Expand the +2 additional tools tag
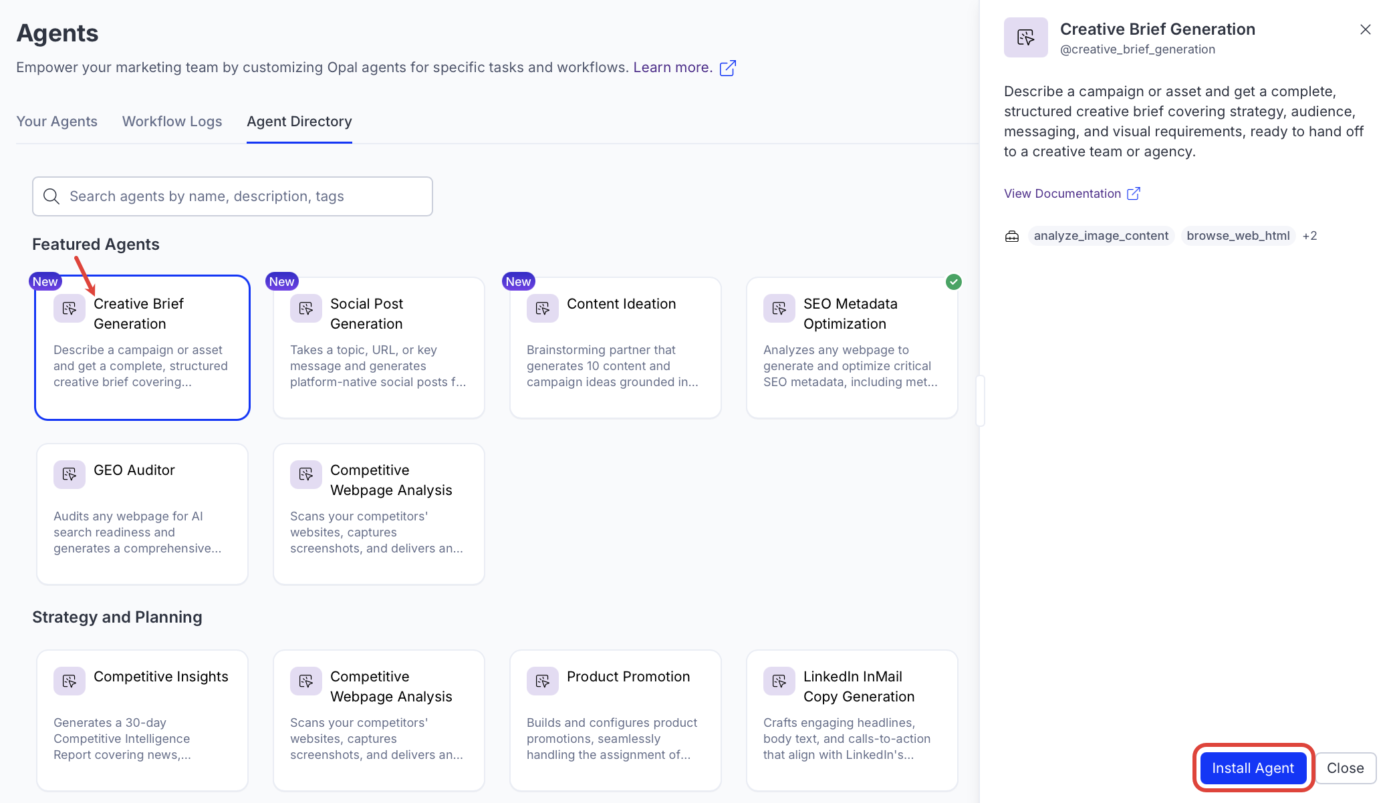The image size is (1393, 803). point(1309,236)
